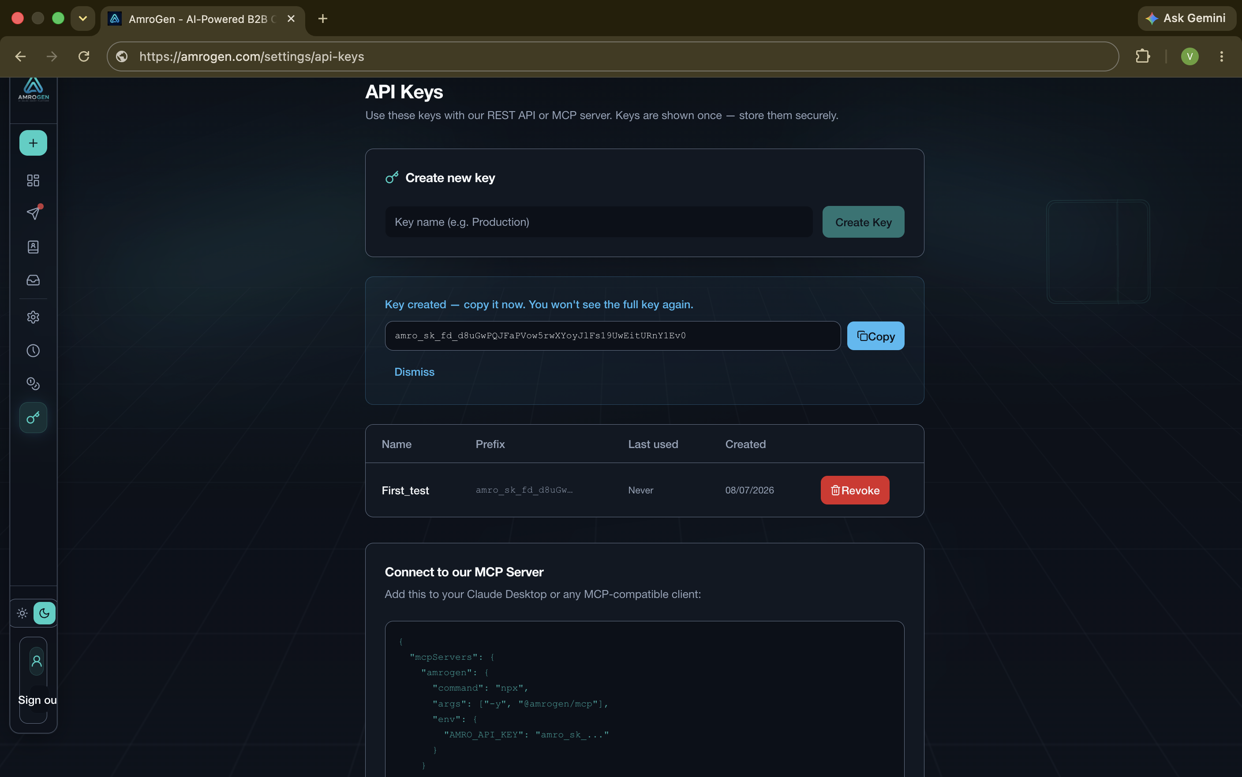
Task: Click the Name column header
Action: tap(397, 444)
